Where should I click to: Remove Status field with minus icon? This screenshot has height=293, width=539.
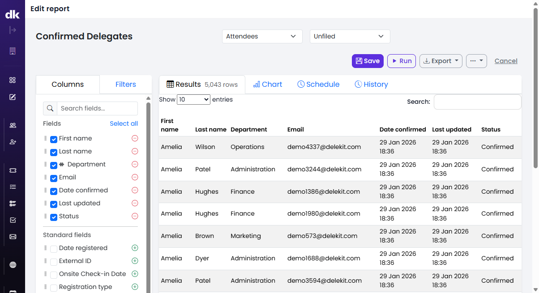point(135,216)
